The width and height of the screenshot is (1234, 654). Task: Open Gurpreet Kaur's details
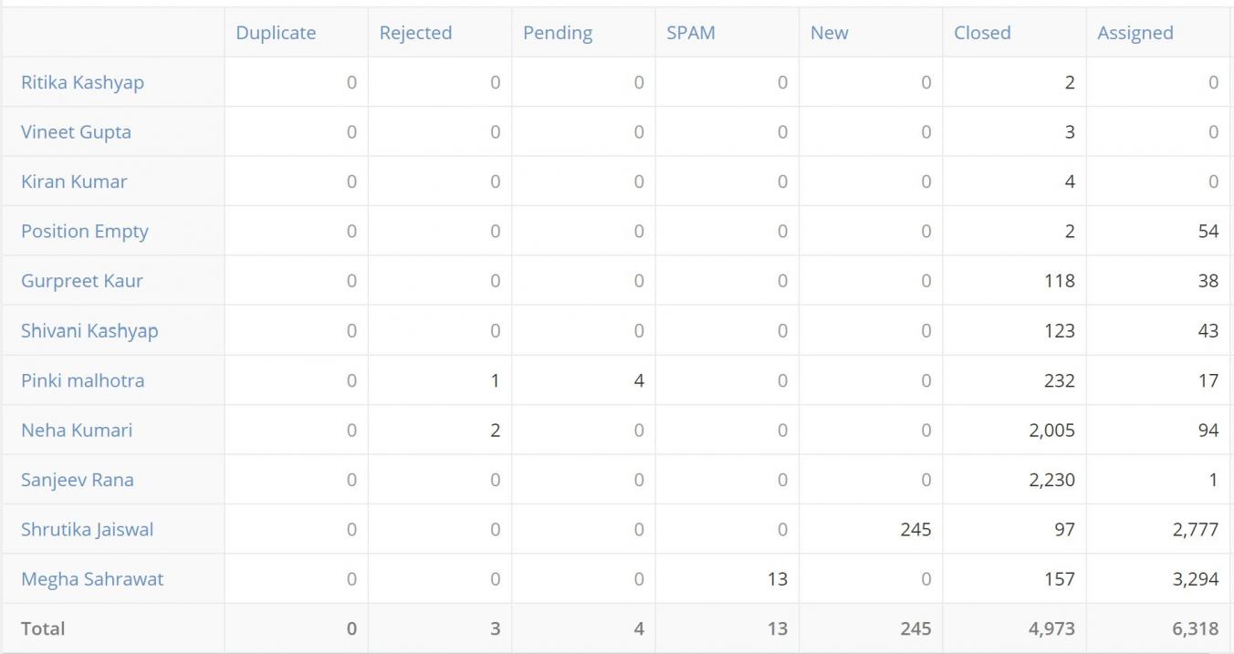[82, 281]
